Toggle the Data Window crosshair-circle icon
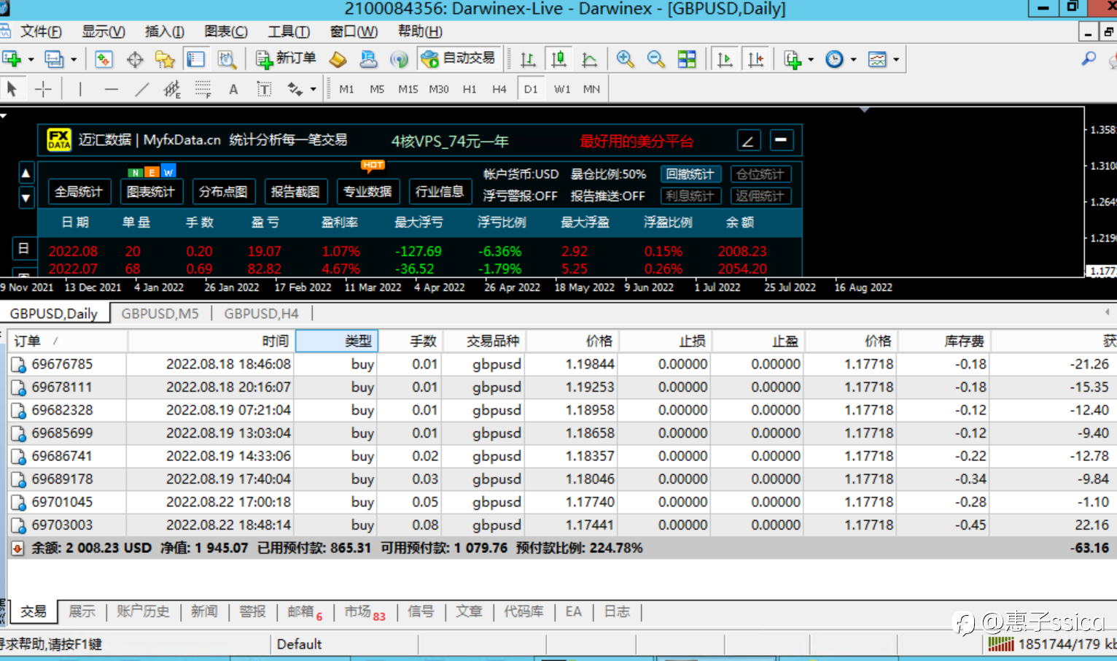Screen dimensions: 1117x661 (135, 59)
